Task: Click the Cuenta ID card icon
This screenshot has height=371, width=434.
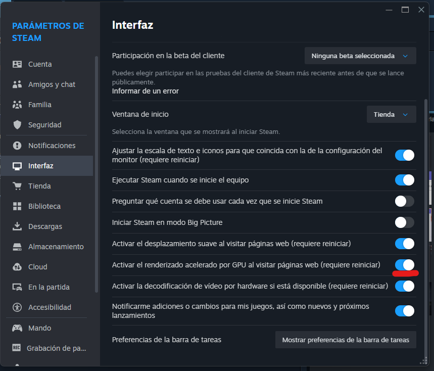Action: [x=17, y=64]
